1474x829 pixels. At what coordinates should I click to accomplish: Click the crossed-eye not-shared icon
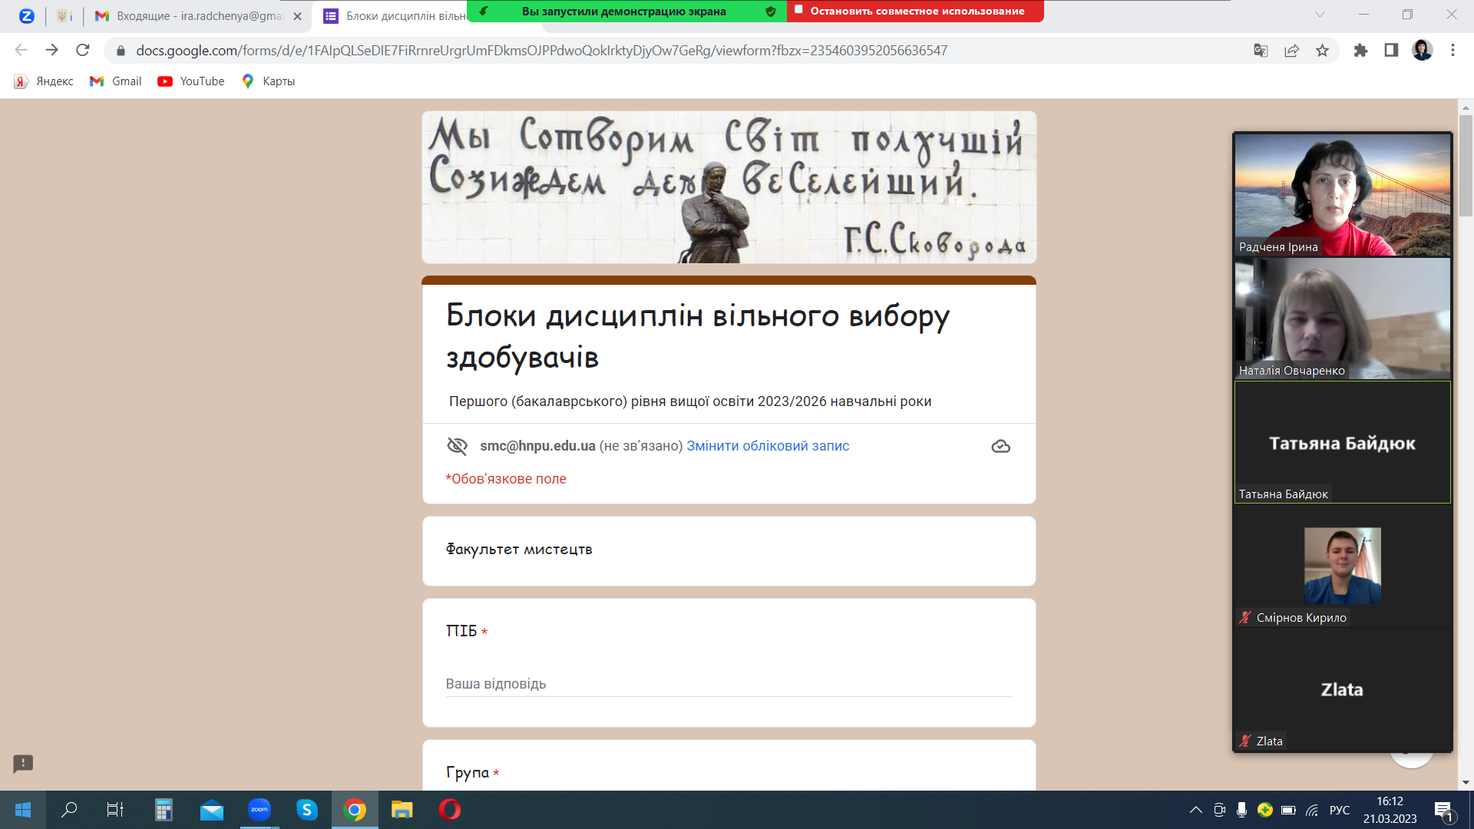(x=458, y=446)
